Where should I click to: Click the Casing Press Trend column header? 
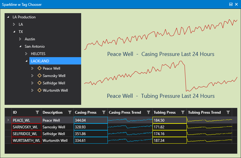(125, 112)
